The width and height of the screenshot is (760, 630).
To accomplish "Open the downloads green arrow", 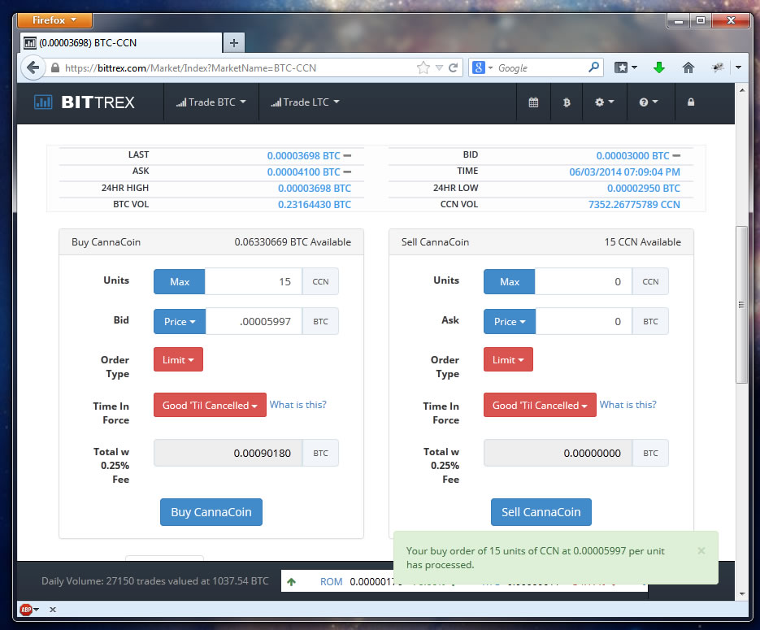I will point(658,67).
